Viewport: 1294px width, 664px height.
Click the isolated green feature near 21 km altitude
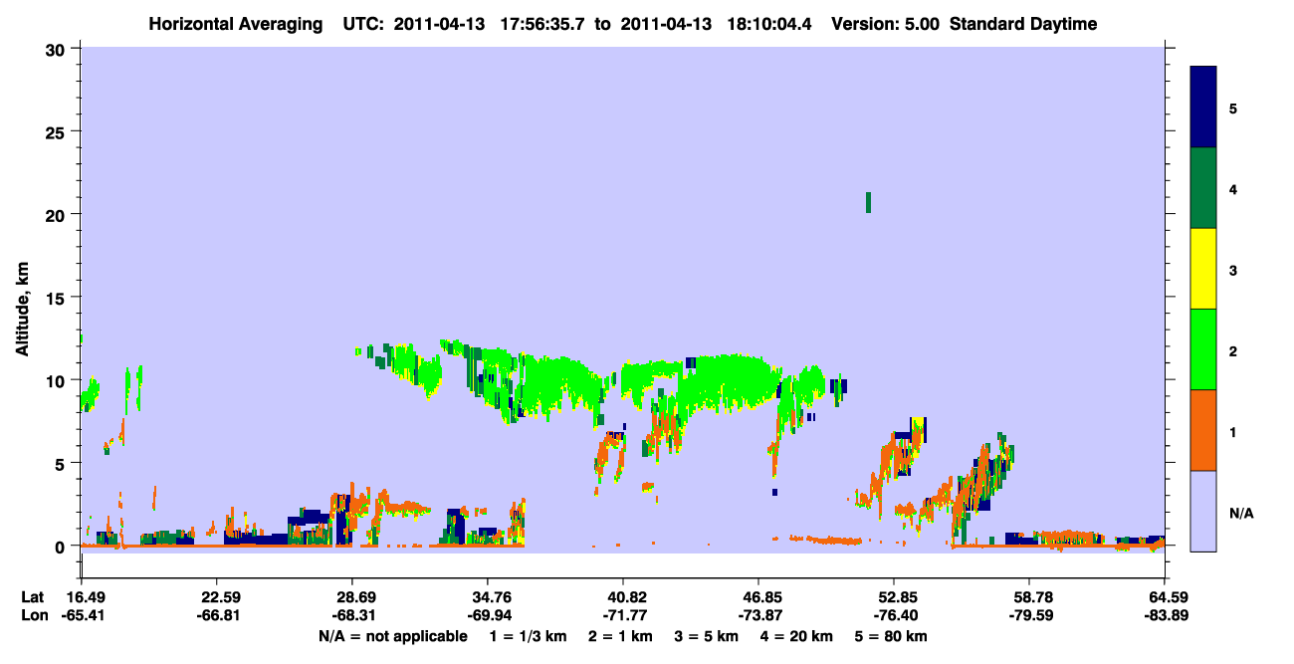point(868,202)
